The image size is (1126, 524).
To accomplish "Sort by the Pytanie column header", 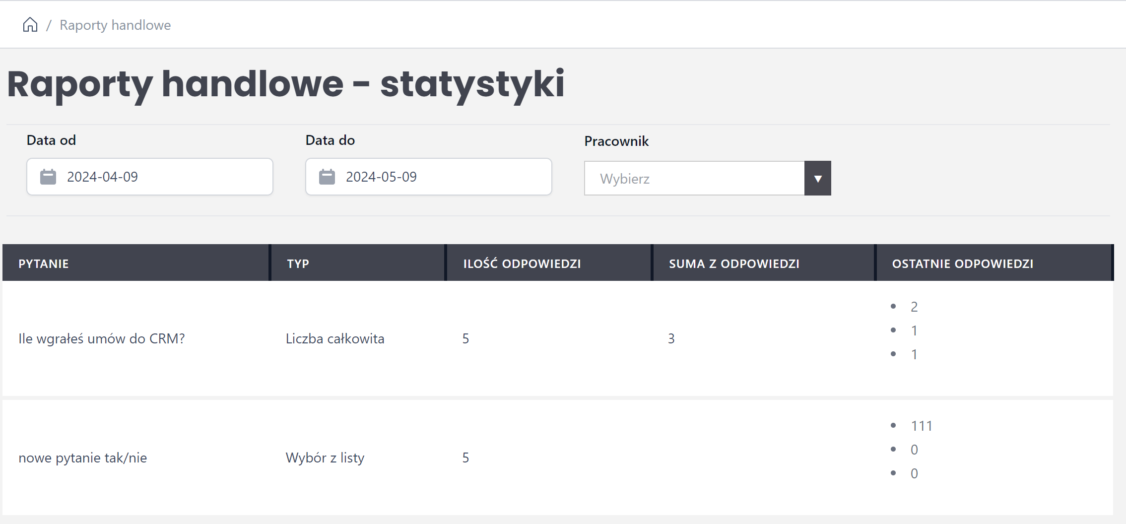I will click(x=44, y=263).
